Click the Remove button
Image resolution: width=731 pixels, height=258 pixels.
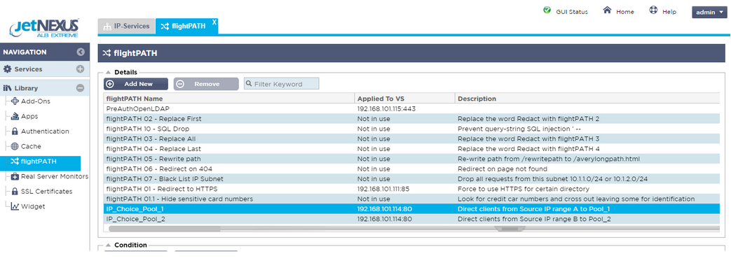(x=206, y=84)
